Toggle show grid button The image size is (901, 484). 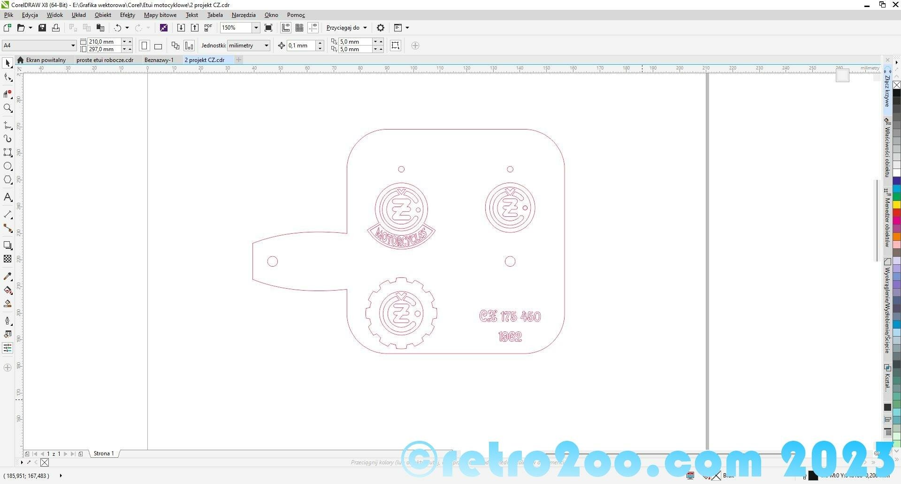(x=299, y=28)
